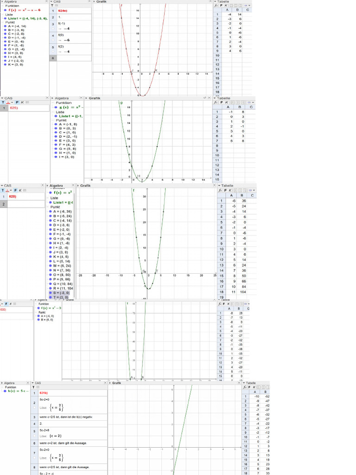Collapse the Liste group above g-panel Liste1 = {(-1,
356x475 pixels.
click(53, 112)
